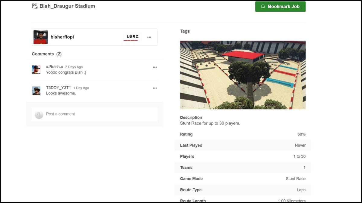Image resolution: width=362 pixels, height=203 pixels.
Task: Click x-Butch-x's avatar picture
Action: [36, 69]
